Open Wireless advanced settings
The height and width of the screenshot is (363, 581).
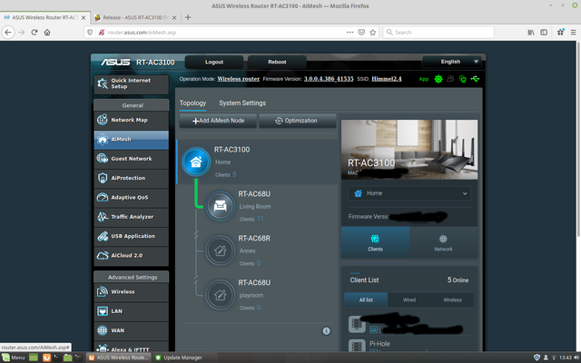pyautogui.click(x=131, y=292)
